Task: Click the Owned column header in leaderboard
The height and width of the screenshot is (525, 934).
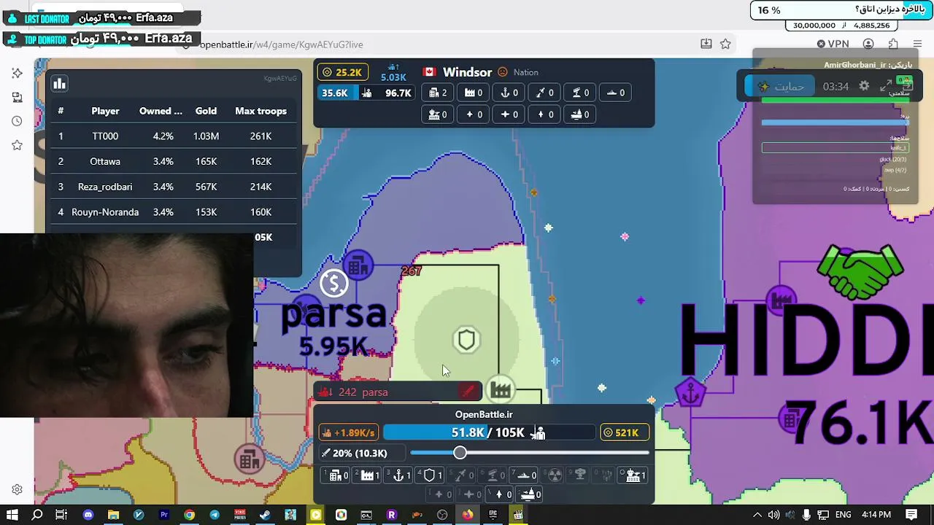Action: [161, 111]
